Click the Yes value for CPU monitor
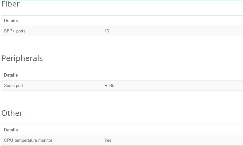The height and width of the screenshot is (146, 243). coord(108,140)
